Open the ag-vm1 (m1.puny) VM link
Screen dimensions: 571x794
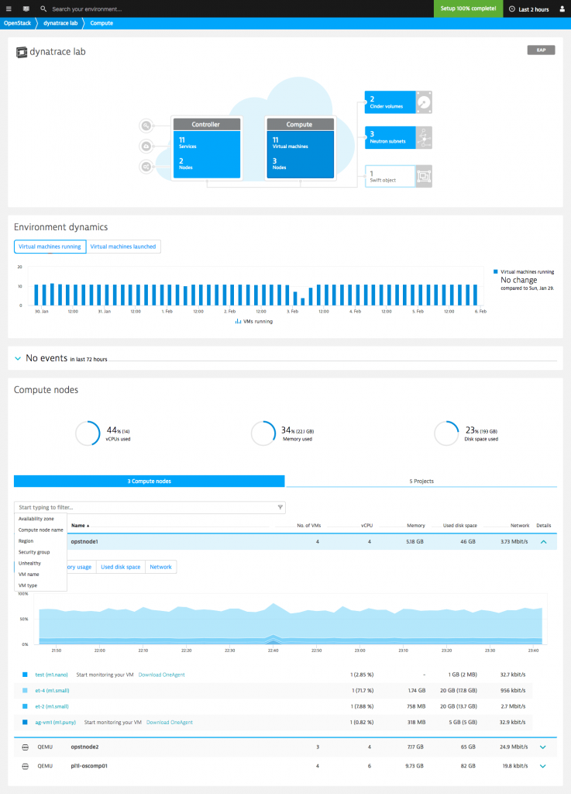pos(55,723)
